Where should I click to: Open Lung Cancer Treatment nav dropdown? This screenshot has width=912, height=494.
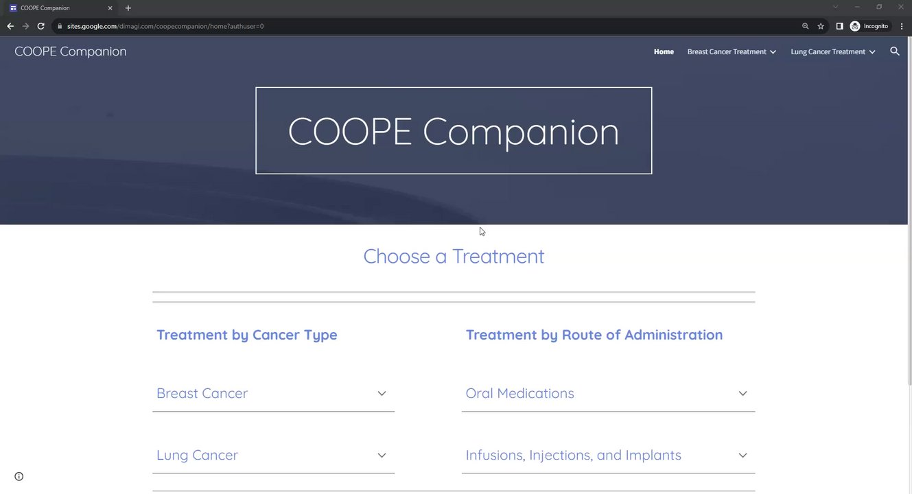(832, 51)
